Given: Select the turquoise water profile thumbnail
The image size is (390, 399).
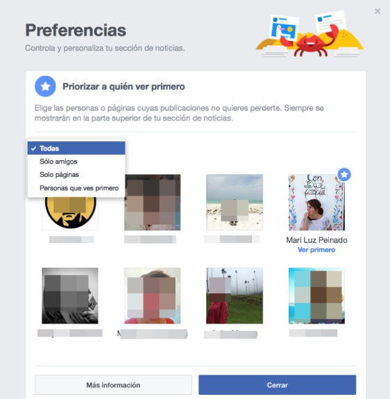Looking at the screenshot, I should [316, 296].
